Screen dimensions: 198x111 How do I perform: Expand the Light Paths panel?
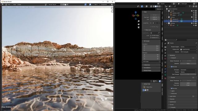coord(173,96)
